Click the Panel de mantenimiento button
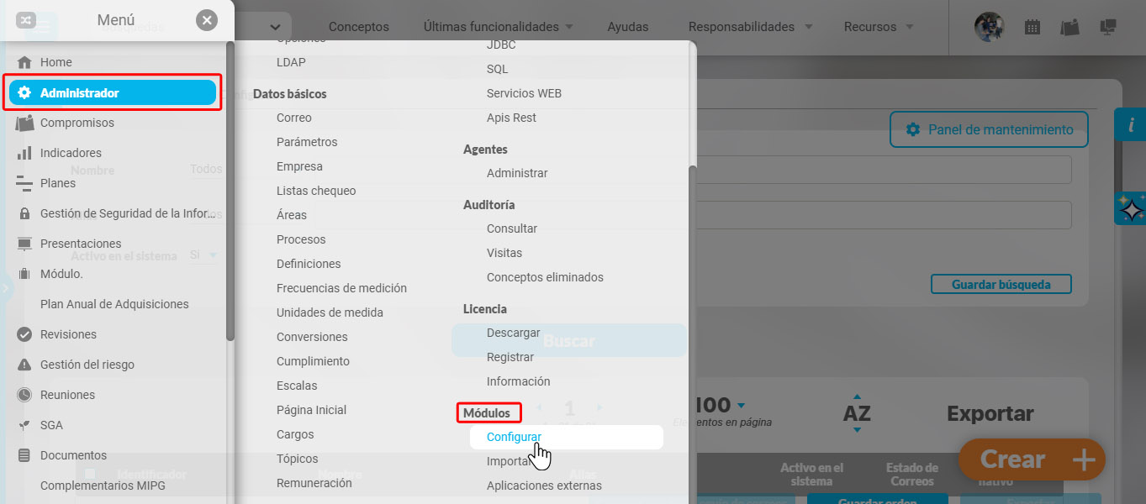The width and height of the screenshot is (1146, 504). click(989, 129)
